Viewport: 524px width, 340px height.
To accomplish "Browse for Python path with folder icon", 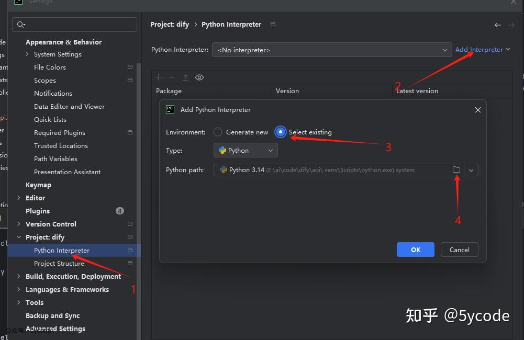I will (456, 169).
